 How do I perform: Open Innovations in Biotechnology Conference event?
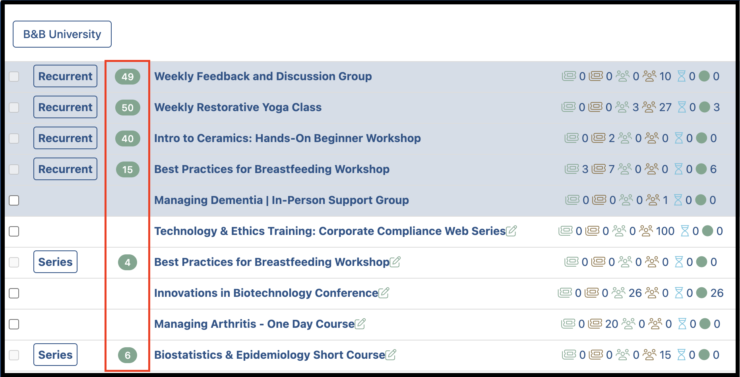point(266,293)
